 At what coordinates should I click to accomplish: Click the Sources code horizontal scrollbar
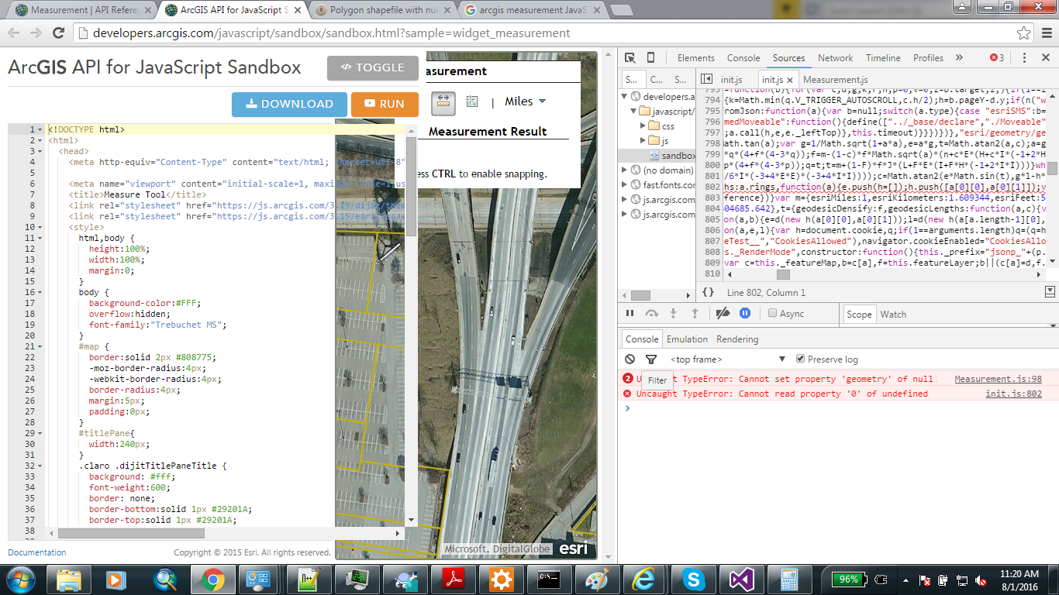[781, 274]
